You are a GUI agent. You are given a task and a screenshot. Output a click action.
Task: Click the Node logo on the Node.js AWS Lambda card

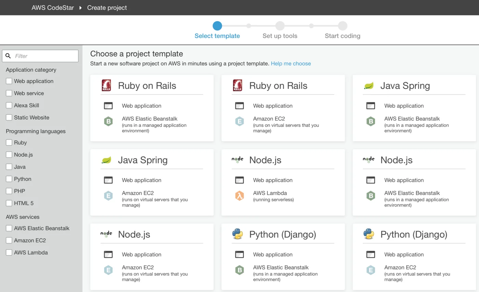(x=237, y=160)
